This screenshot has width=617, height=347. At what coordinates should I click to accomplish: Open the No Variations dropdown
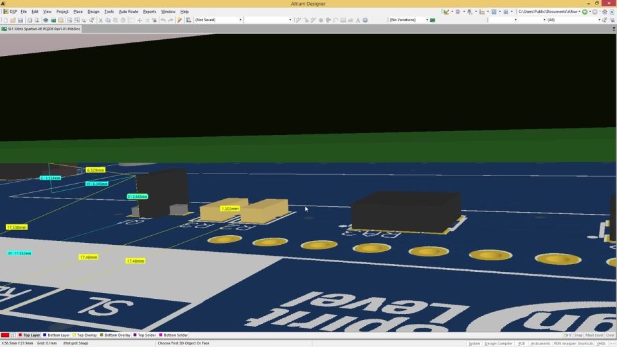[x=427, y=20]
